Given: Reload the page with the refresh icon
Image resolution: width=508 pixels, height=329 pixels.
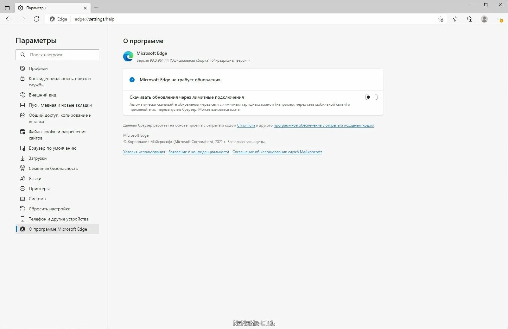Looking at the screenshot, I should (36, 19).
